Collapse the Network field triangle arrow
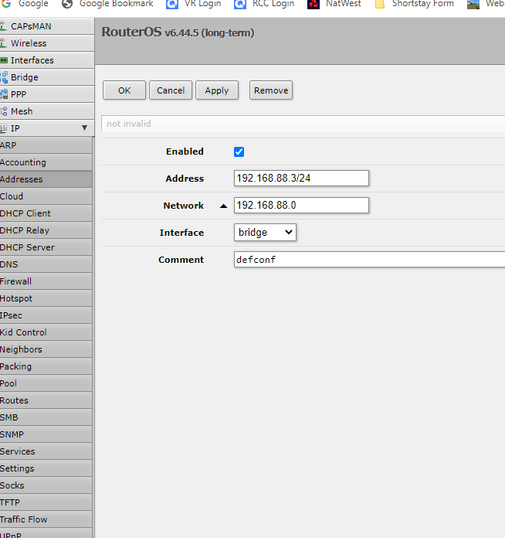The width and height of the screenshot is (505, 538). pyautogui.click(x=223, y=206)
